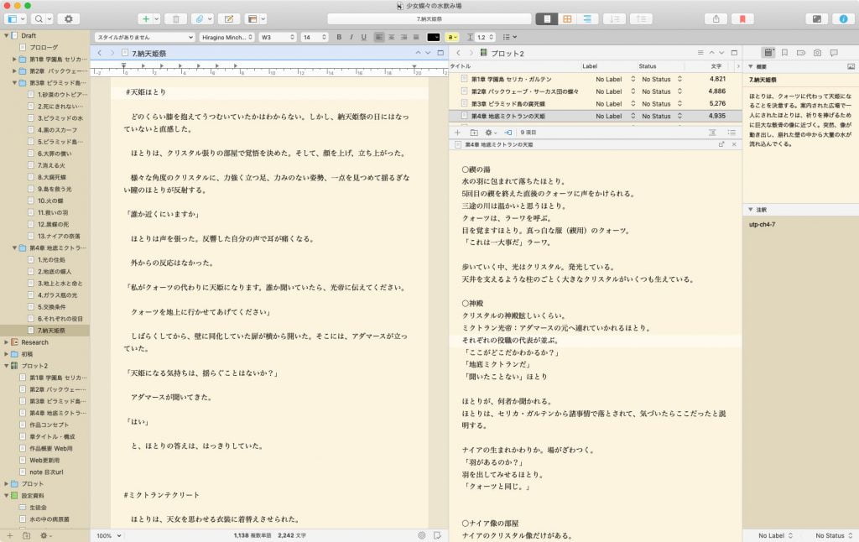Collapse the Draft folder in binder

7,35
